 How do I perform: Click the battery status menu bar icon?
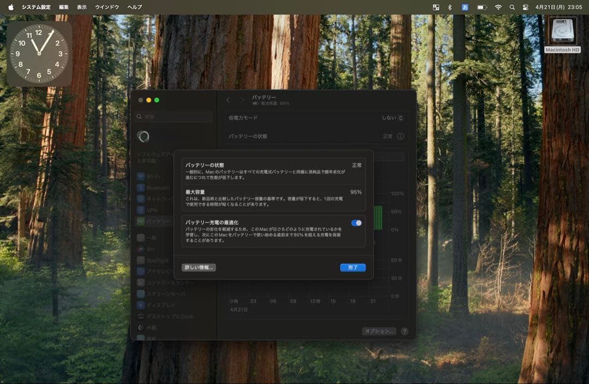coord(482,7)
